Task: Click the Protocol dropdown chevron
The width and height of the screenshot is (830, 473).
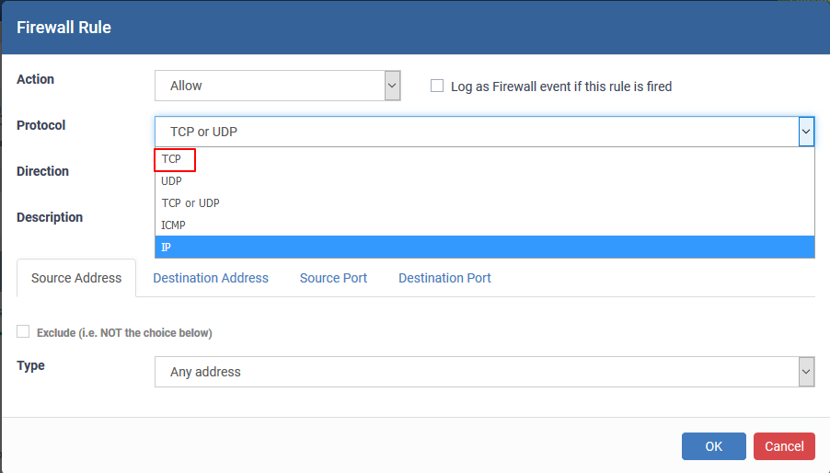Action: (806, 132)
